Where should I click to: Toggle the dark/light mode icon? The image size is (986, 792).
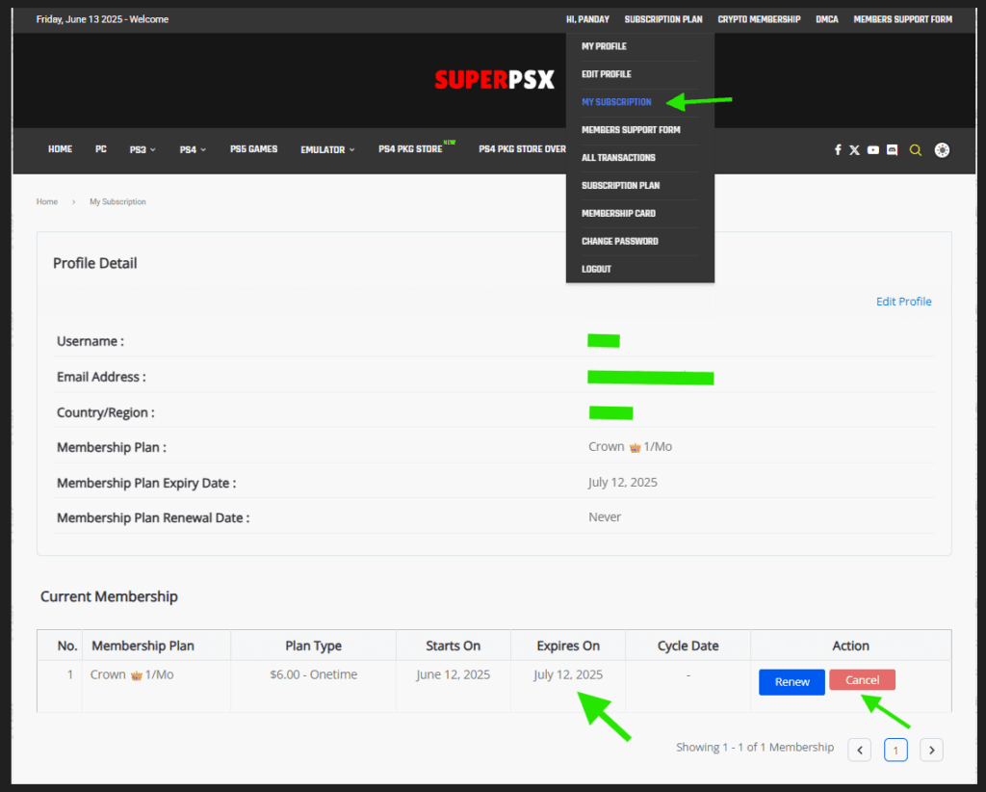tap(942, 149)
